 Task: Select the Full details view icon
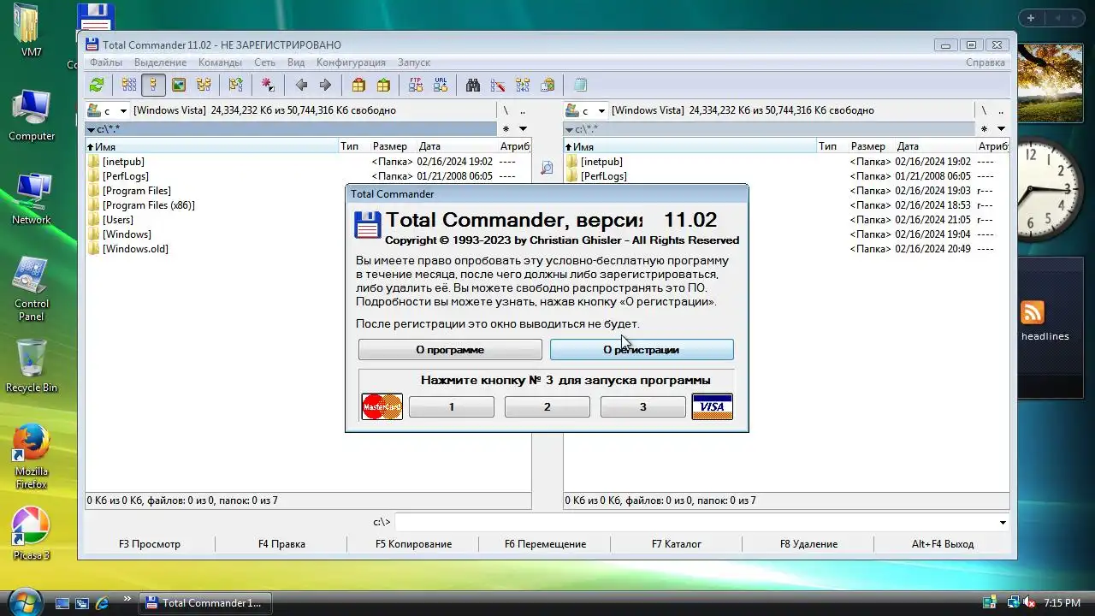(x=154, y=85)
